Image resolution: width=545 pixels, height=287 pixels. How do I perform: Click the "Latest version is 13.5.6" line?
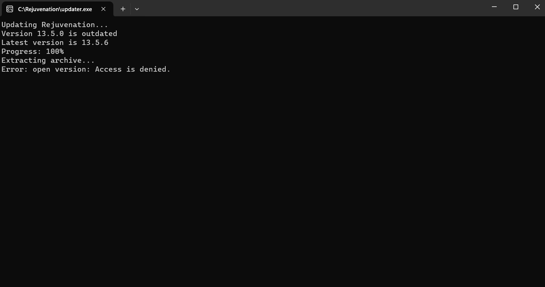55,43
